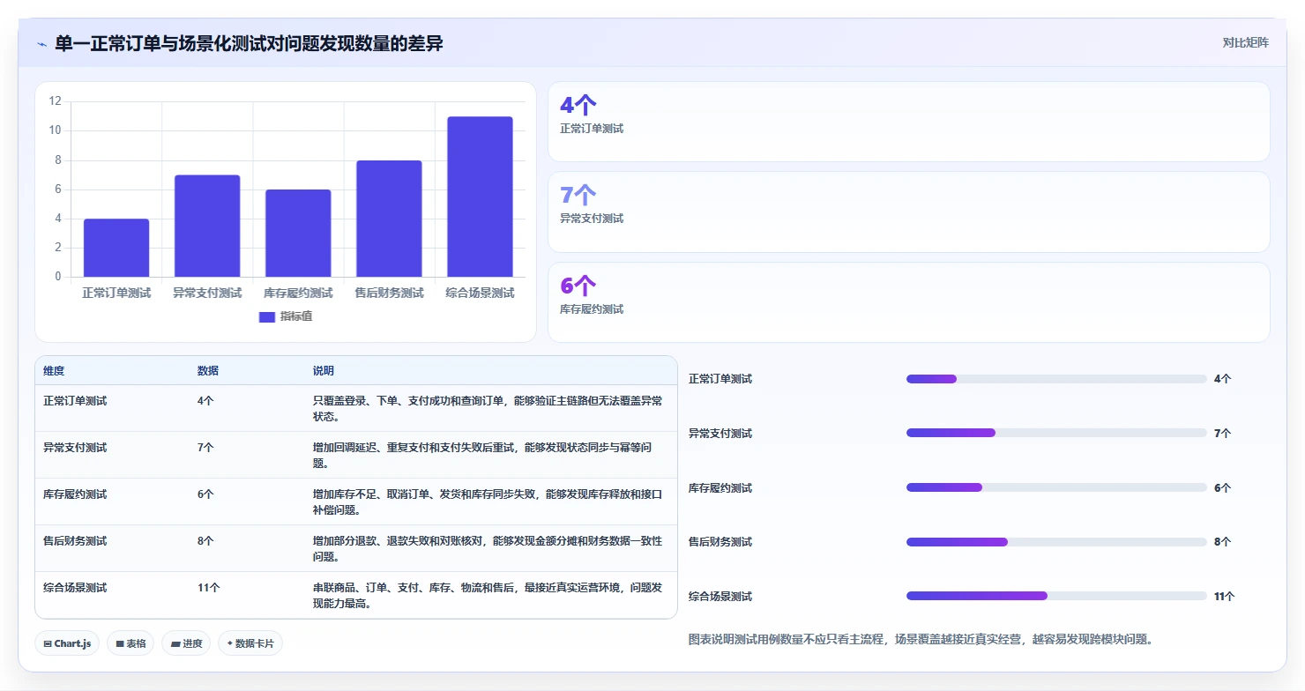Click the 11个 progress value text
1305x691 pixels.
[1224, 597]
